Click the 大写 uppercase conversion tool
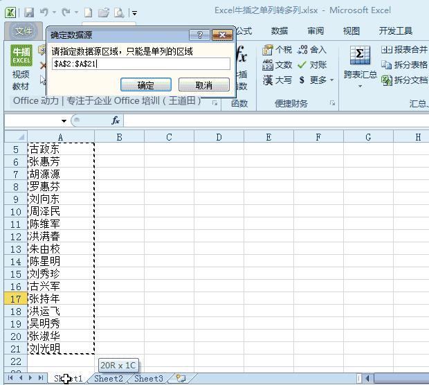Screen dimensions: 429x385 click(x=277, y=80)
